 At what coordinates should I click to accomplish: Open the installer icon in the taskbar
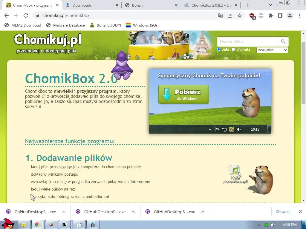click(x=93, y=225)
